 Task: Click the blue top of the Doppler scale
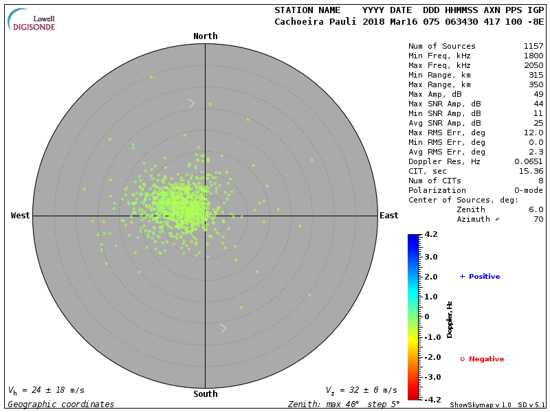click(412, 239)
